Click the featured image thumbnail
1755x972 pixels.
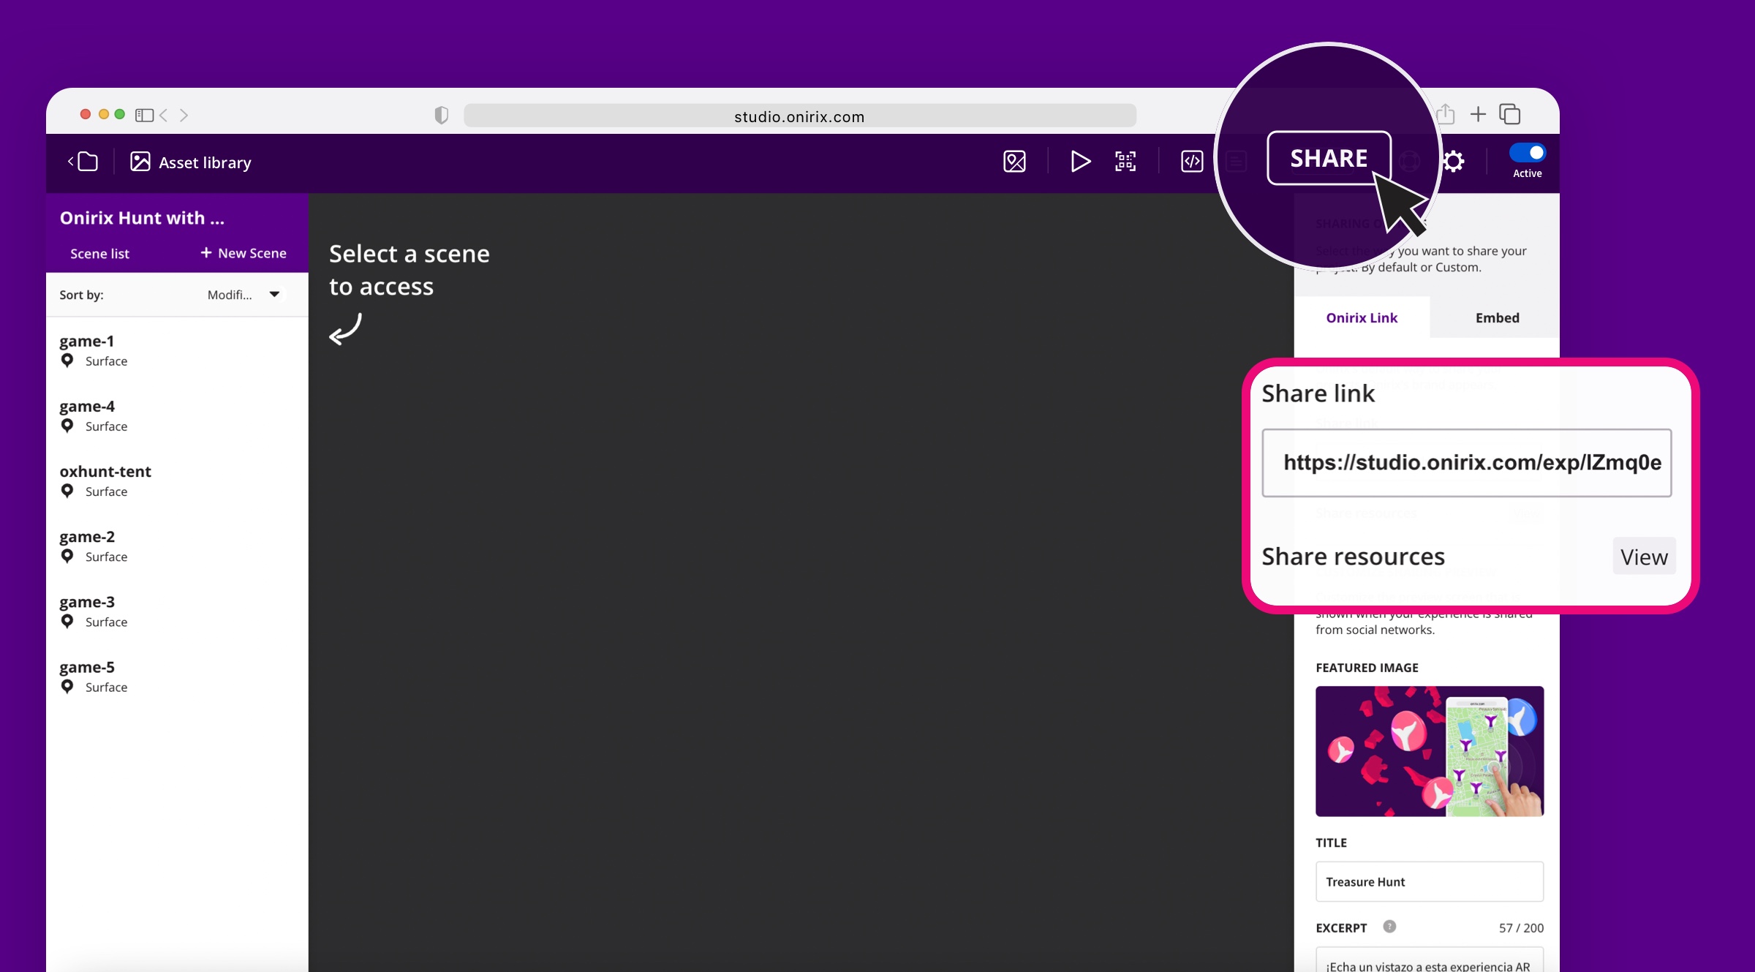1429,751
